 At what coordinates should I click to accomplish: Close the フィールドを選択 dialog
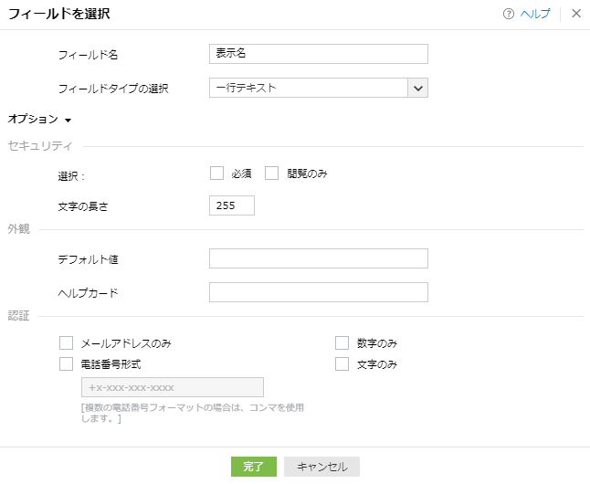[x=576, y=14]
